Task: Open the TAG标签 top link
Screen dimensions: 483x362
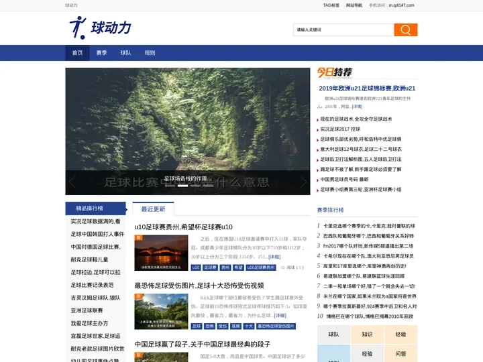Action: pos(331,5)
